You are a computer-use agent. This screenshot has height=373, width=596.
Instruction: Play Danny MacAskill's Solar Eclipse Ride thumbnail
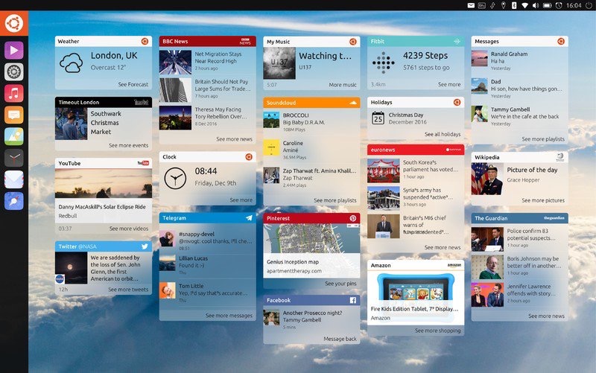point(104,183)
